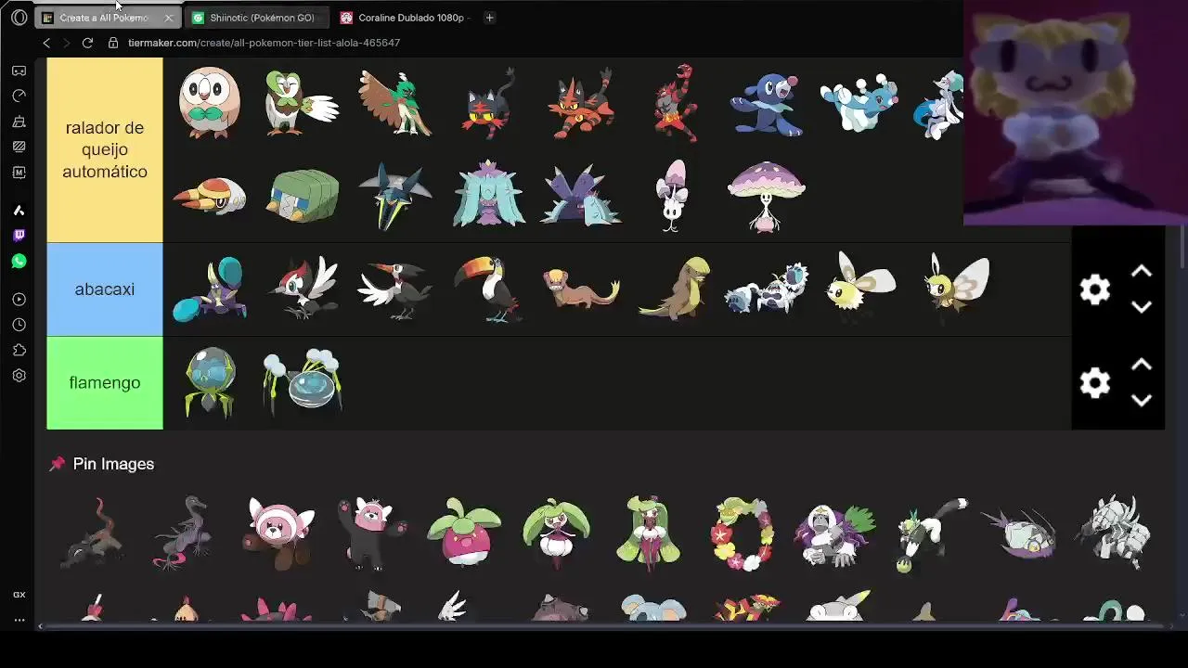Close the Create a All Pokemon tab
Viewport: 1188px width, 668px height.
pos(168,18)
